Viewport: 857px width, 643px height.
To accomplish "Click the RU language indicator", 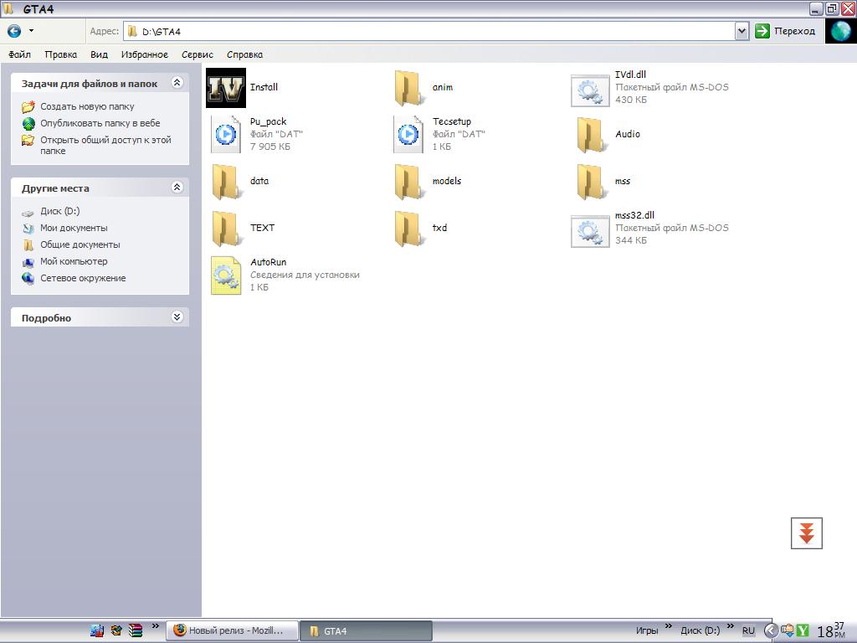I will point(748,630).
